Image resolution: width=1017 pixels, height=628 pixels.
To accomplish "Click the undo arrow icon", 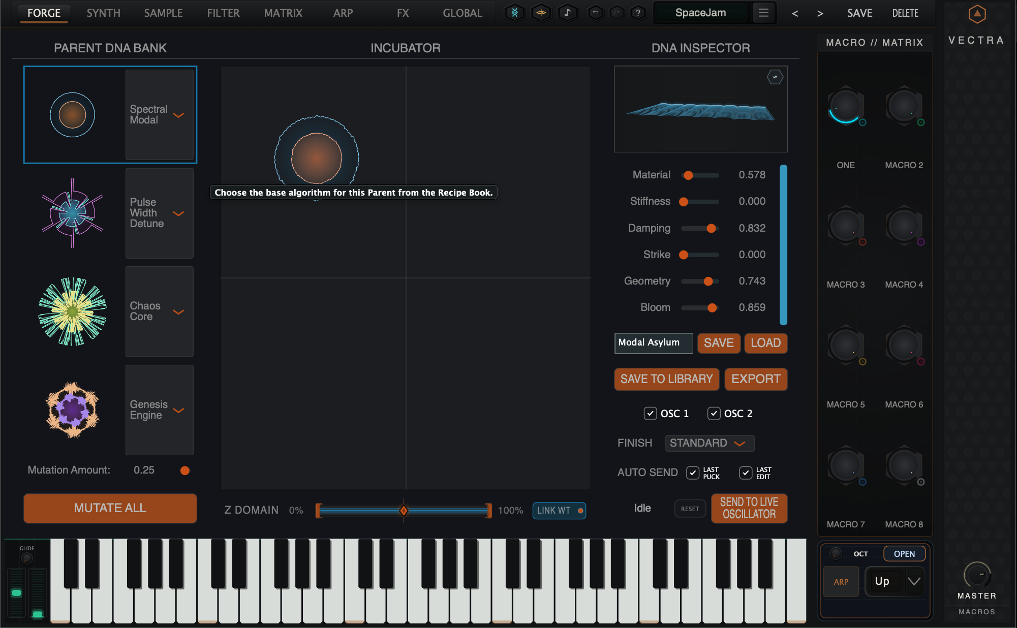I will coord(596,13).
